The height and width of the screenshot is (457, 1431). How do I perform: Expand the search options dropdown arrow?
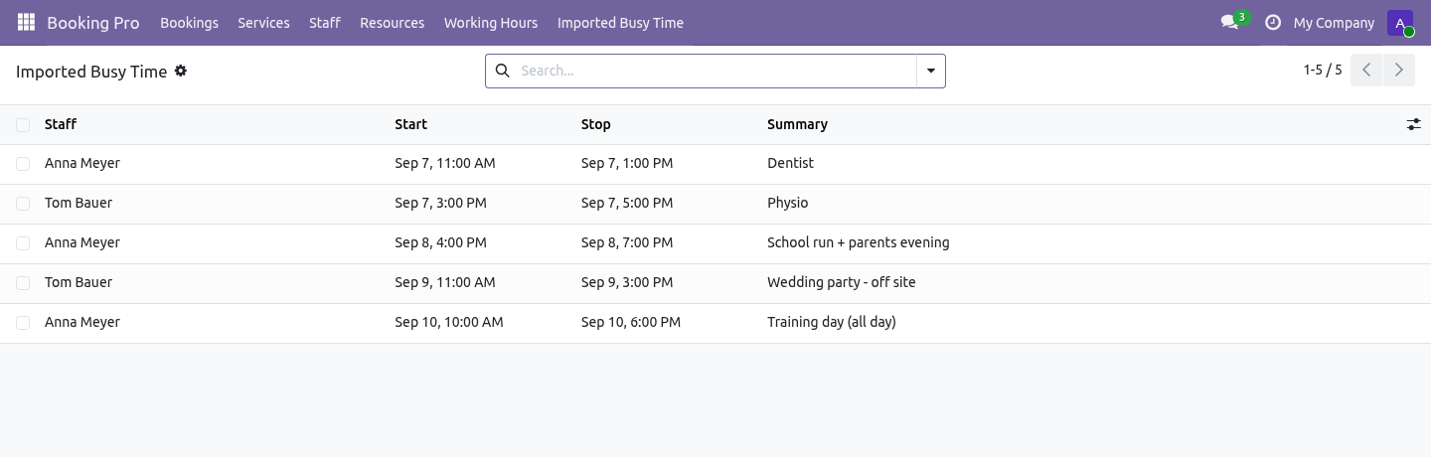931,71
